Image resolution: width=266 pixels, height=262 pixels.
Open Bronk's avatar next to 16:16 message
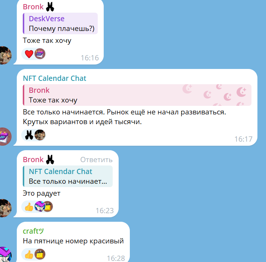5,55
